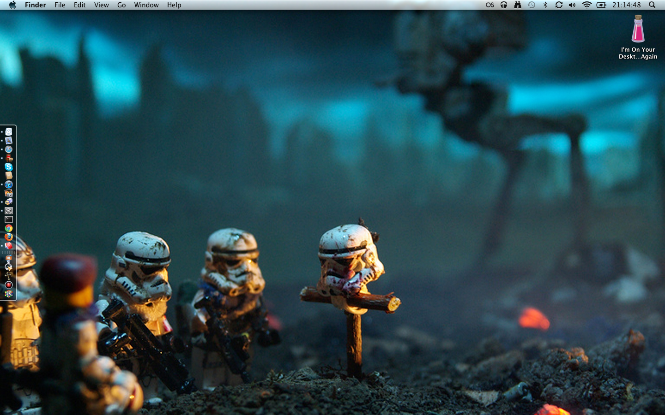The image size is (665, 415).
Task: Open Spotlight search magnifier
Action: 652,5
